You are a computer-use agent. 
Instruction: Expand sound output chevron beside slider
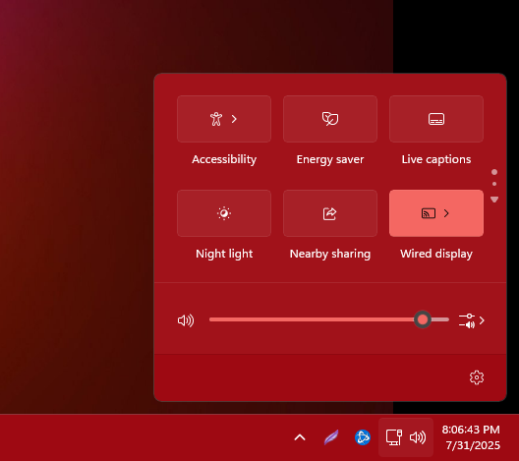pyautogui.click(x=482, y=320)
